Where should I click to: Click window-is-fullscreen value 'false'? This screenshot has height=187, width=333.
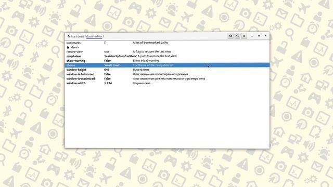[x=107, y=74]
